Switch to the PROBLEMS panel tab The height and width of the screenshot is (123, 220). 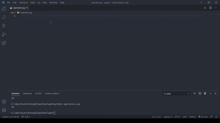coord(27,94)
